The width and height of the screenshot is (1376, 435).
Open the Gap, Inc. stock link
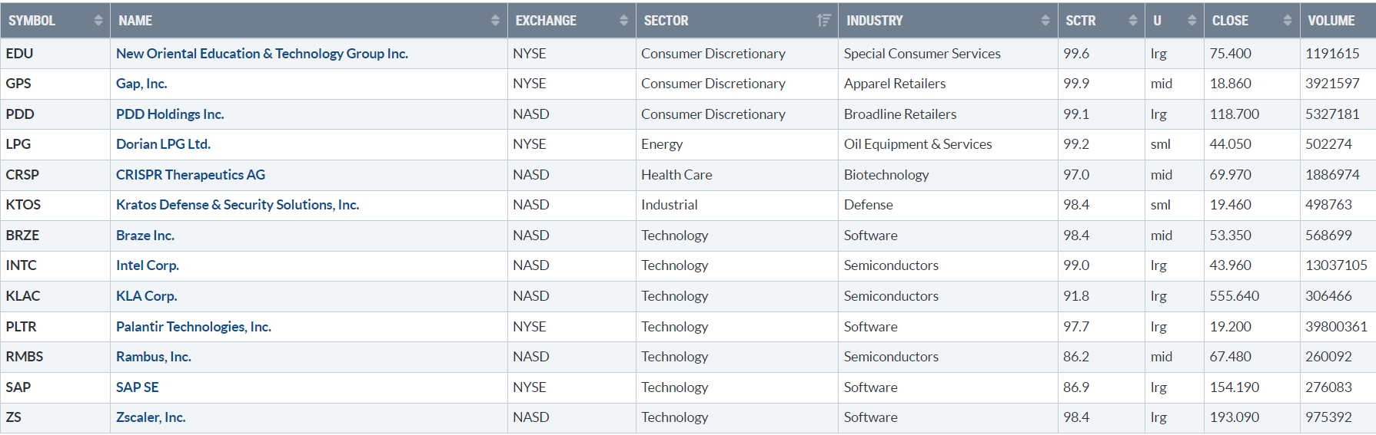(x=141, y=84)
